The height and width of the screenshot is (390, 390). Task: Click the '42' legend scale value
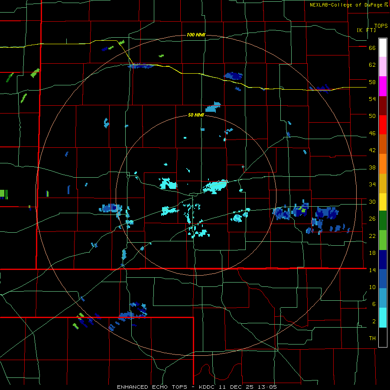click(372, 150)
